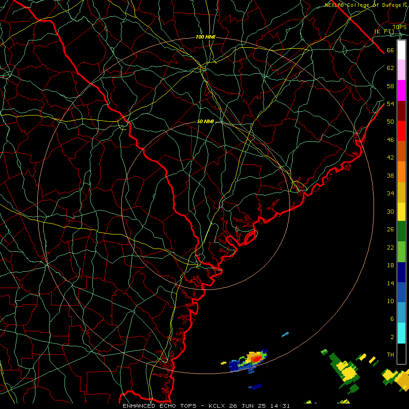Click the "38" scale value
This screenshot has height=409, width=409.
point(390,175)
